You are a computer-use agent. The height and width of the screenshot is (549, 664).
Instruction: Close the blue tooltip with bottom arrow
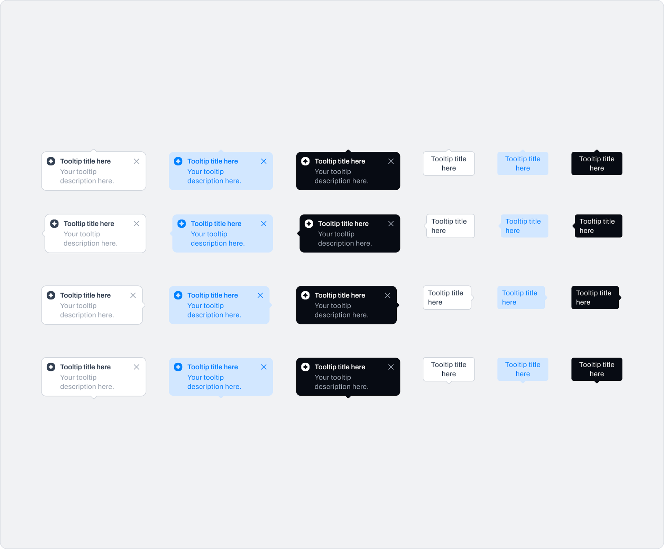click(264, 367)
